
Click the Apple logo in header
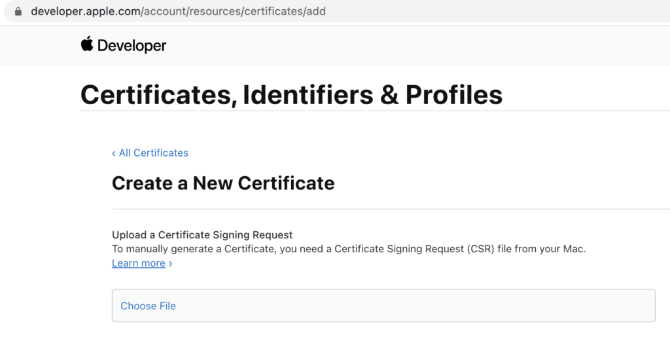87,44
